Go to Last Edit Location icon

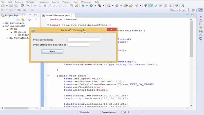point(19,10)
